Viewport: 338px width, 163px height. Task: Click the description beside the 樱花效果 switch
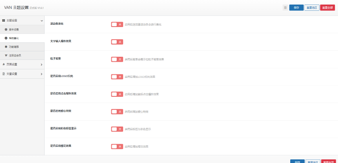137,147
